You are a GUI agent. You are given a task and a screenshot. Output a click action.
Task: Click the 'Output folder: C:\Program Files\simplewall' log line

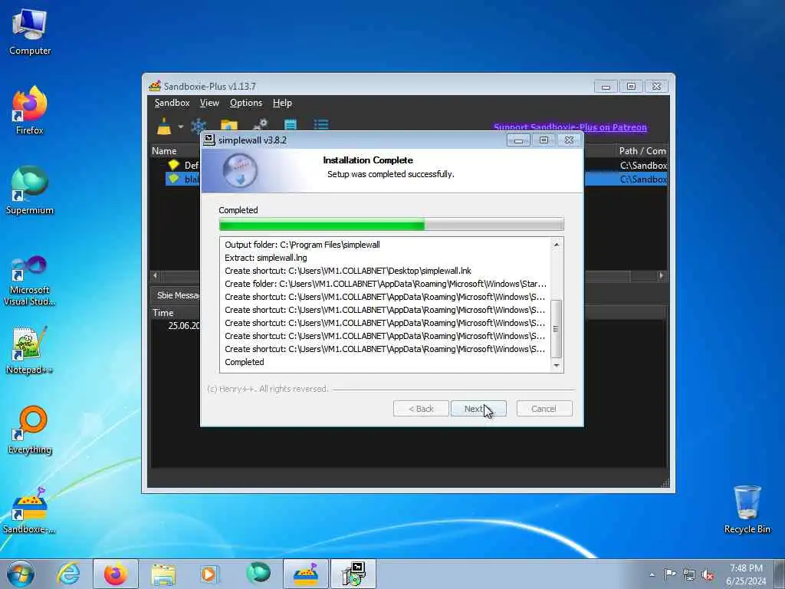pos(302,245)
